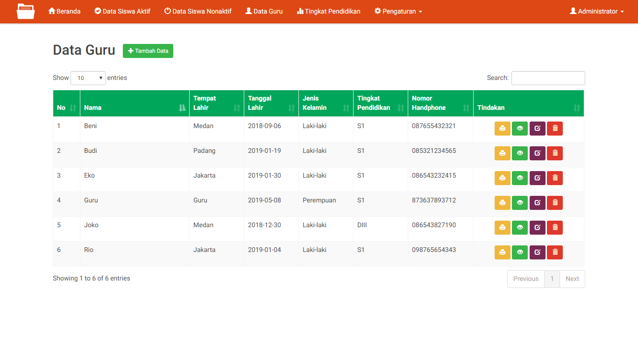
Task: Navigate to Data Siswa Aktif
Action: pyautogui.click(x=122, y=11)
